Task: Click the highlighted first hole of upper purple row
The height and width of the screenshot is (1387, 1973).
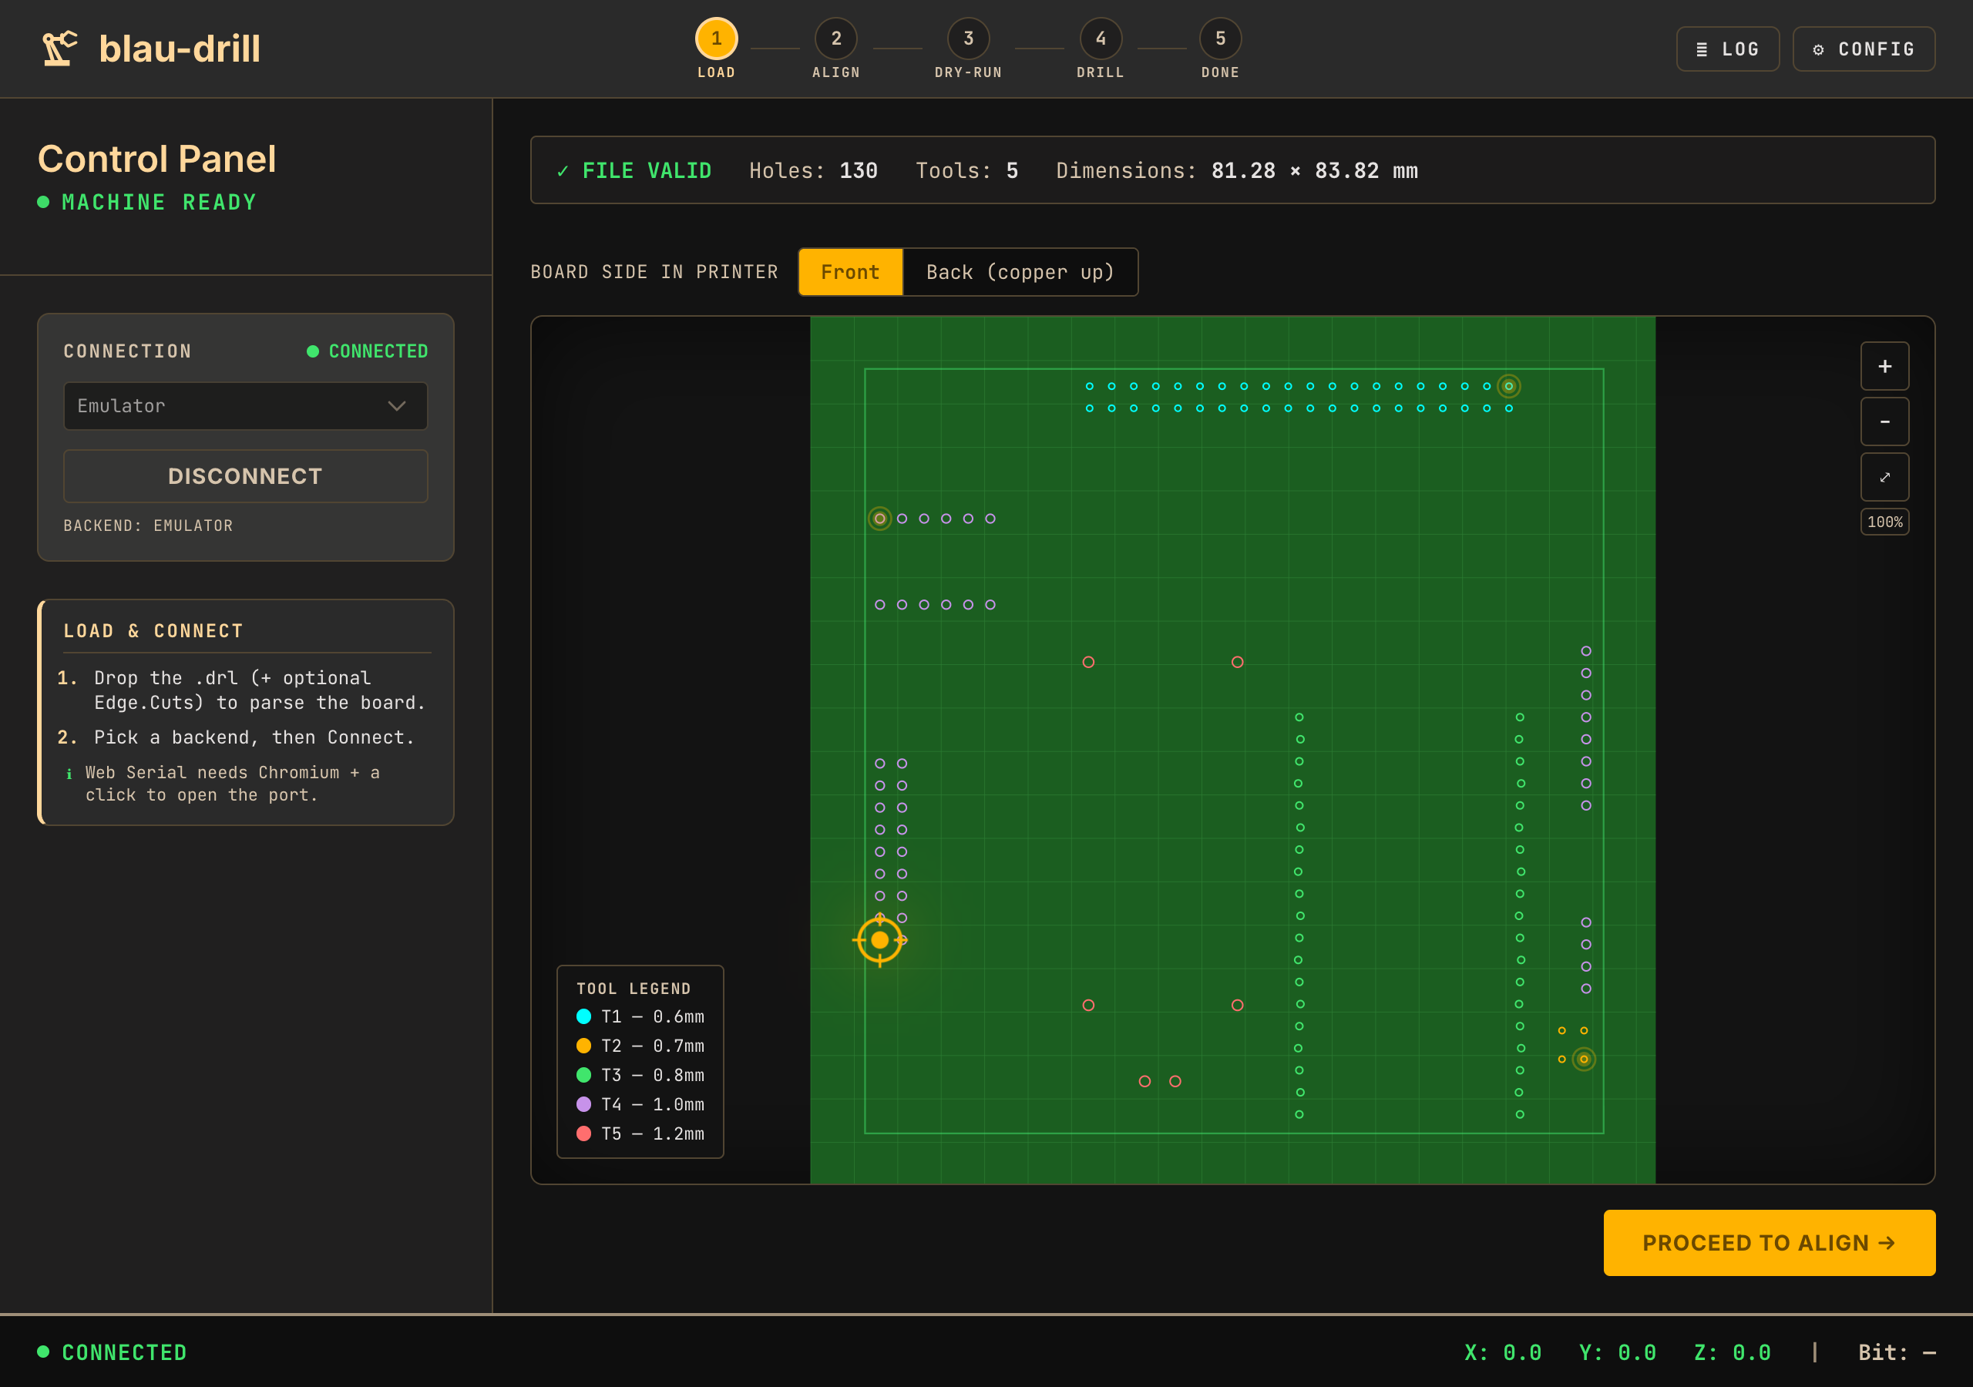Action: (880, 518)
